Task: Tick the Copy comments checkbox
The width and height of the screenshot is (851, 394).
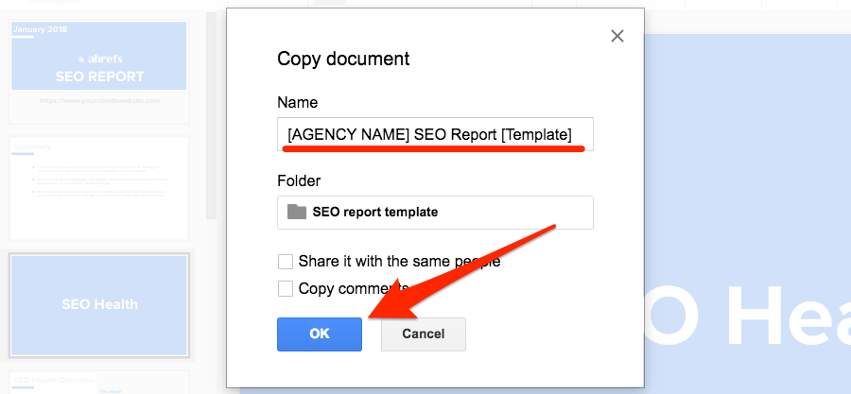Action: 286,288
